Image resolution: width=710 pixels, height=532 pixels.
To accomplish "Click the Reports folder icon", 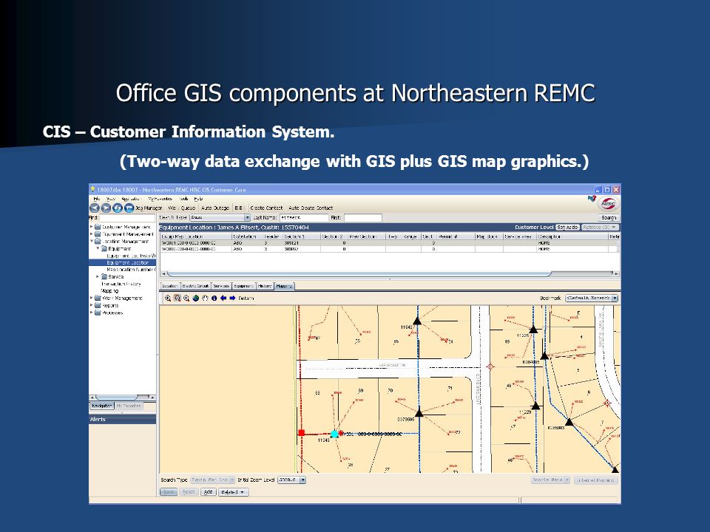I will pos(98,305).
